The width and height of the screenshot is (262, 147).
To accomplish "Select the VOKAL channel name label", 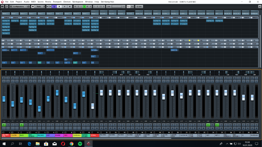I will click(x=95, y=135).
